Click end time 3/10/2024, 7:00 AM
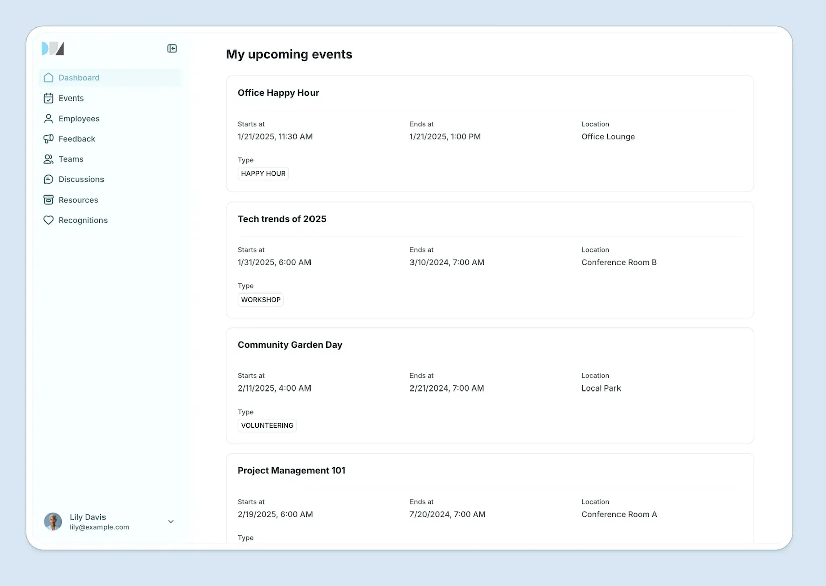 click(447, 263)
